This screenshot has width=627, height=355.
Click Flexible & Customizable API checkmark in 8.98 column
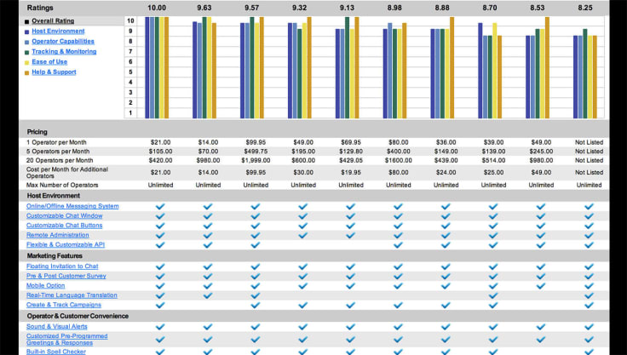[399, 244]
